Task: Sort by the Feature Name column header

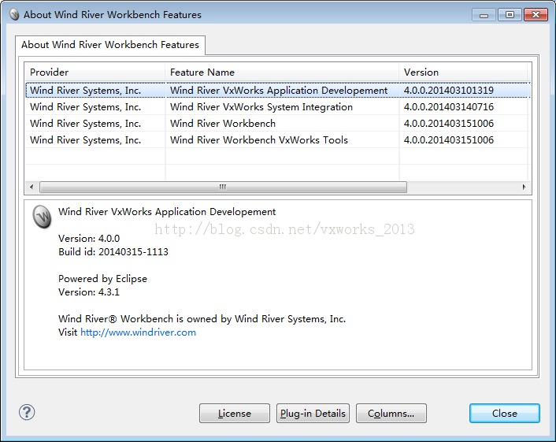Action: (282, 72)
